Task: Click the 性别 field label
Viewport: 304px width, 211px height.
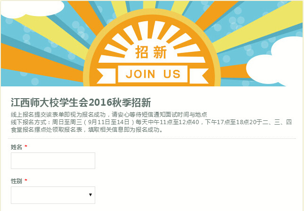Action: pyautogui.click(x=16, y=181)
